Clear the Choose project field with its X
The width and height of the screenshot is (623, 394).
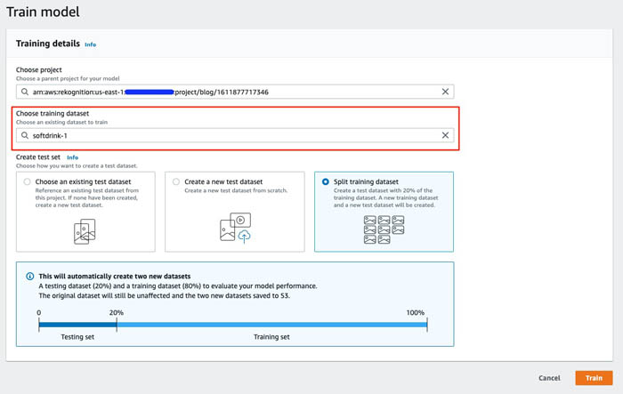(445, 92)
